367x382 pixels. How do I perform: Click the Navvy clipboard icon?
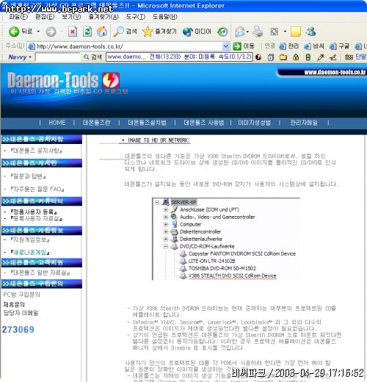pos(271,57)
